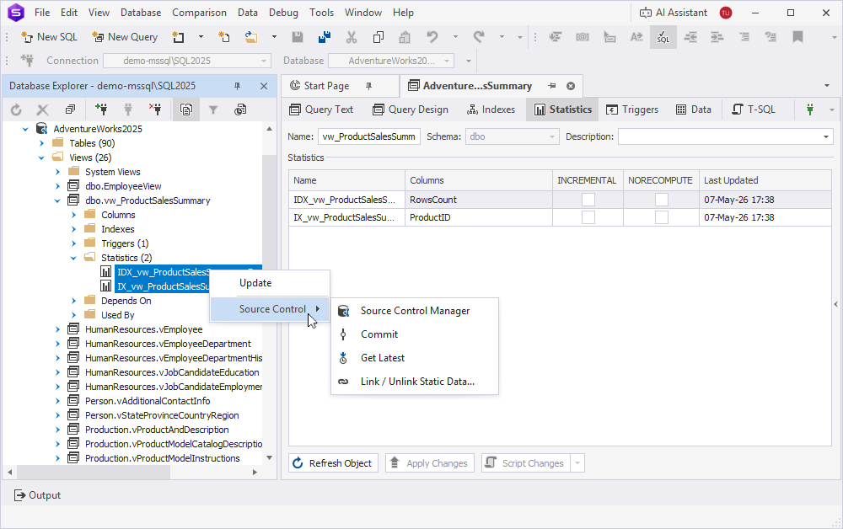Viewport: 843px width, 529px height.
Task: Click the Cut scissors icon
Action: click(x=351, y=37)
